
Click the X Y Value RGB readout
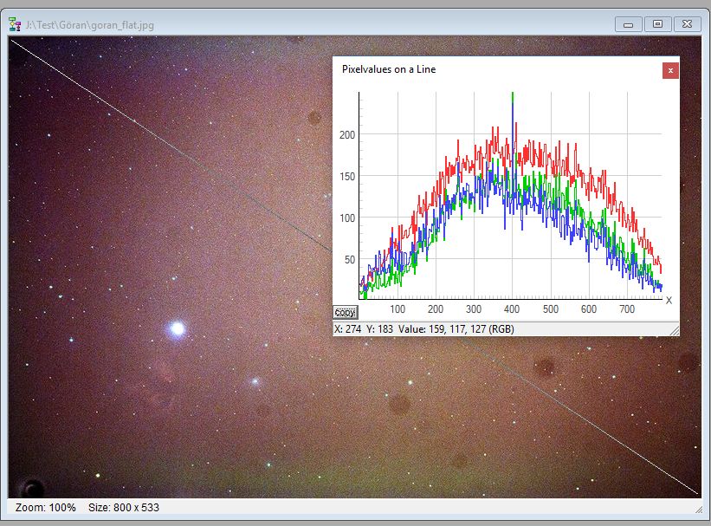pos(423,329)
